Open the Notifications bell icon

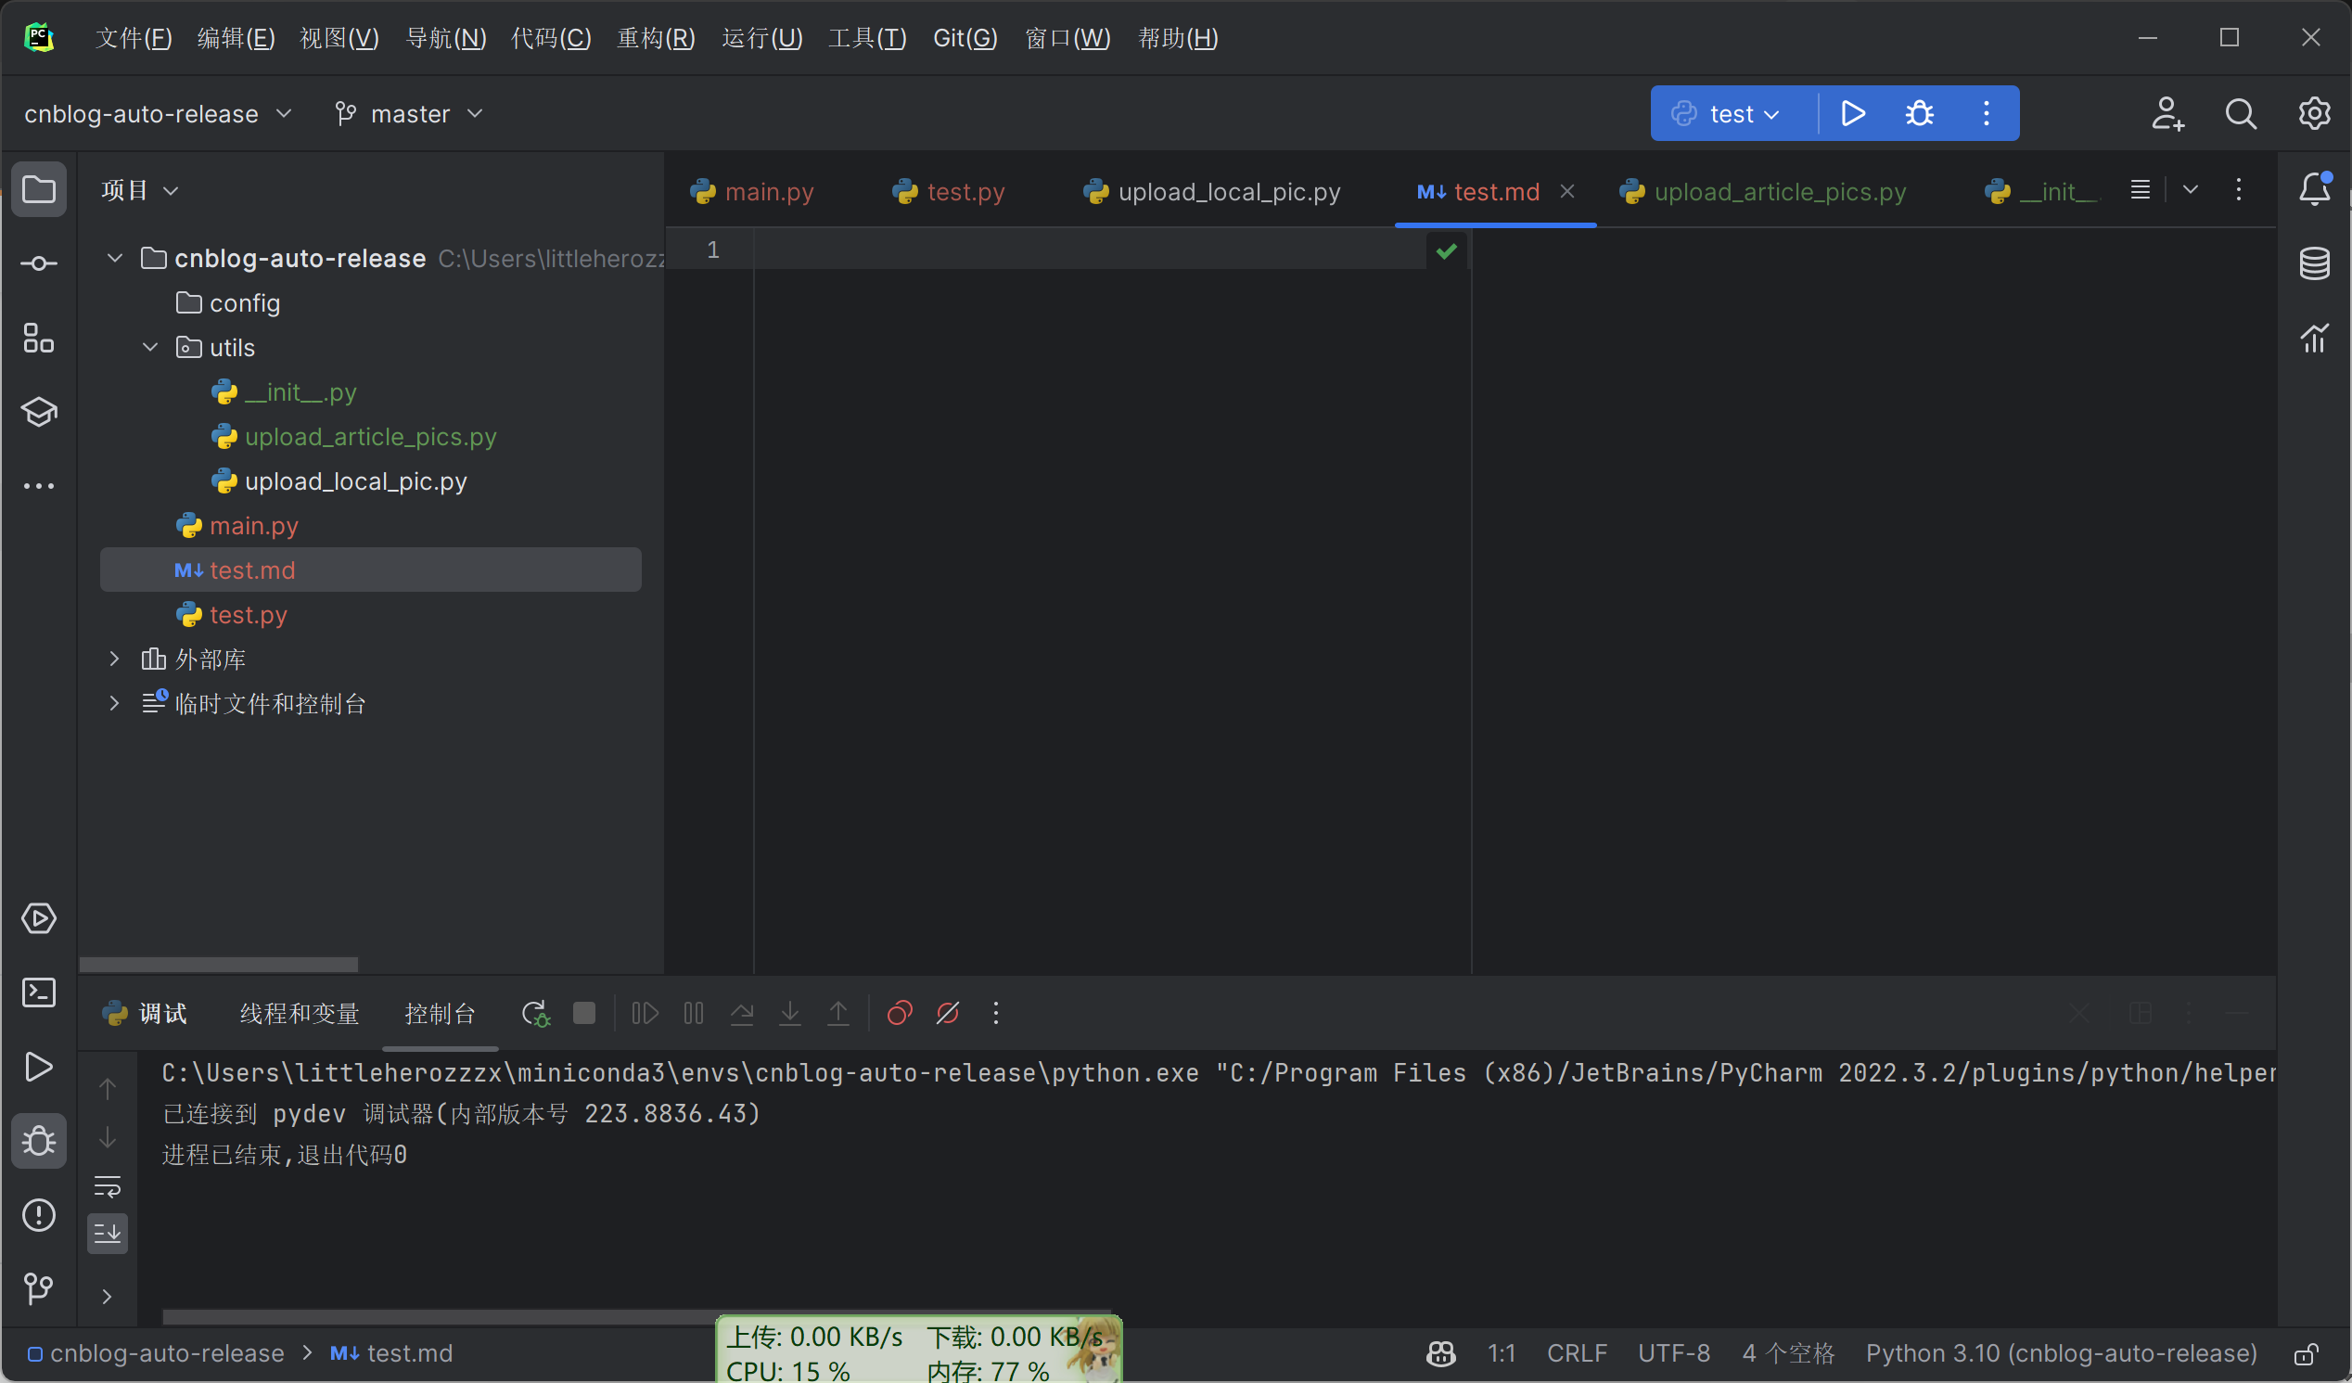pyautogui.click(x=2315, y=189)
